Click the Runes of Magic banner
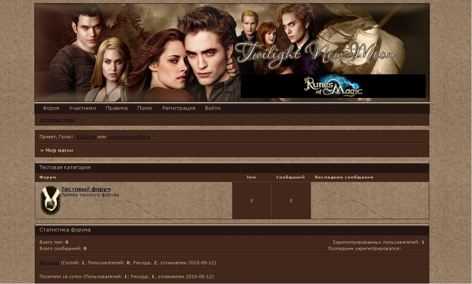 click(333, 86)
